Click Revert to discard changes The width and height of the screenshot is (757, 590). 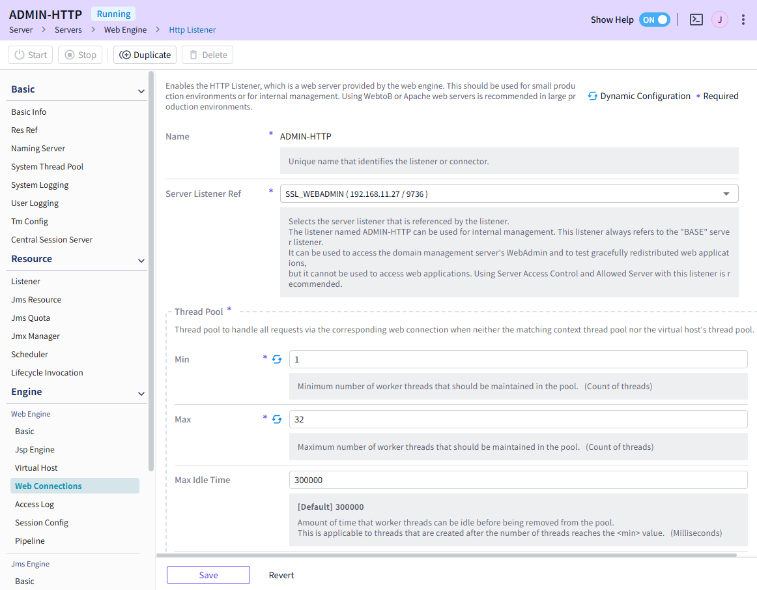tap(281, 575)
